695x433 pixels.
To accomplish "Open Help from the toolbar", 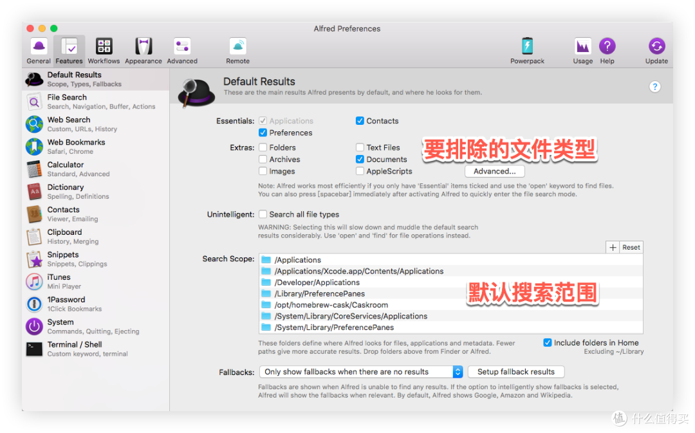I will click(x=607, y=51).
